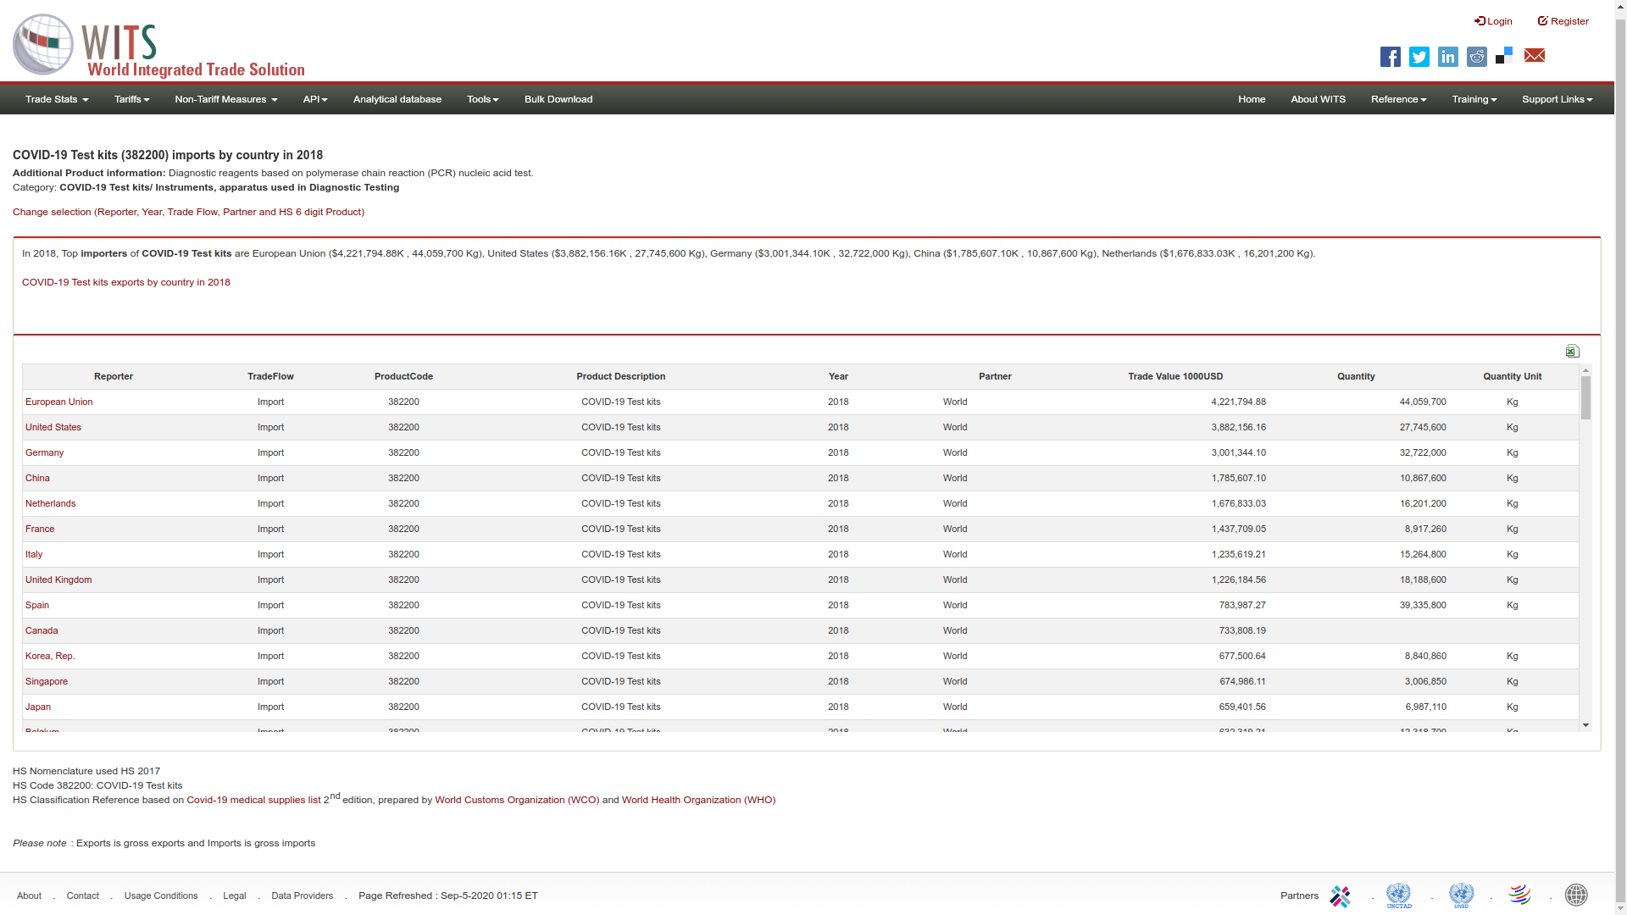The height and width of the screenshot is (915, 1627).
Task: Share page on Facebook icon
Action: (x=1390, y=57)
